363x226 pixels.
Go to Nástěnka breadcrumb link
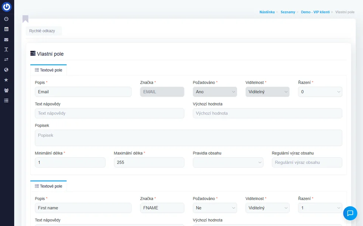(x=267, y=12)
